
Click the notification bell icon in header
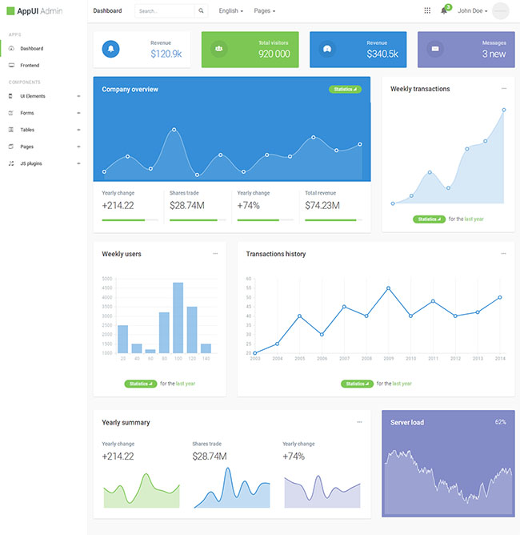(444, 11)
